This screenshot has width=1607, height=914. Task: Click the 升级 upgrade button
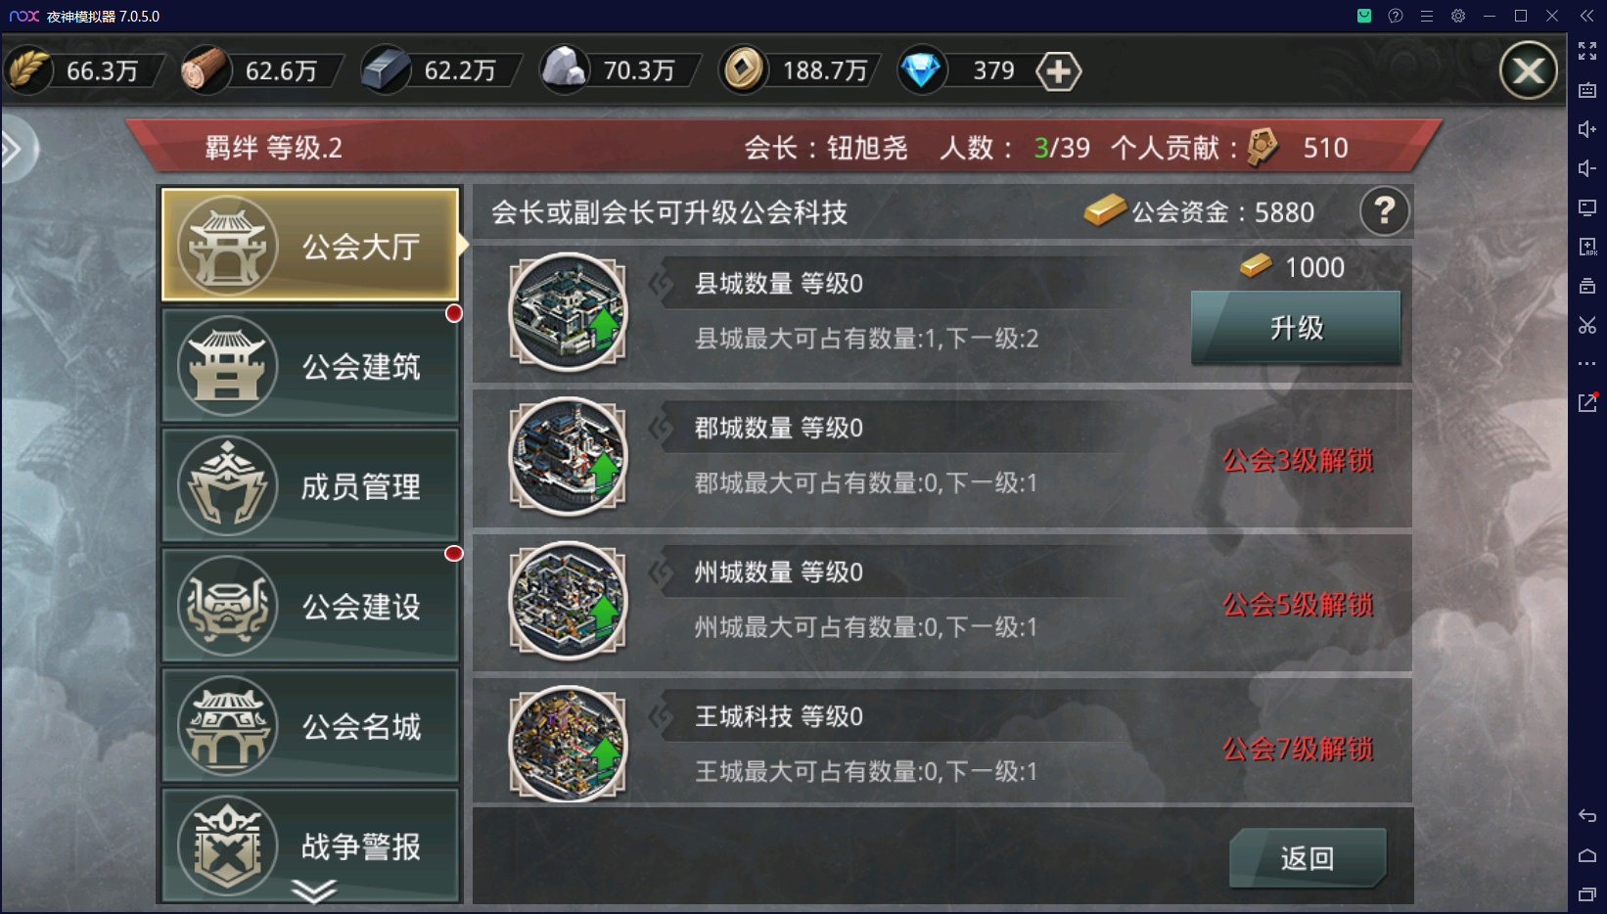(x=1296, y=328)
